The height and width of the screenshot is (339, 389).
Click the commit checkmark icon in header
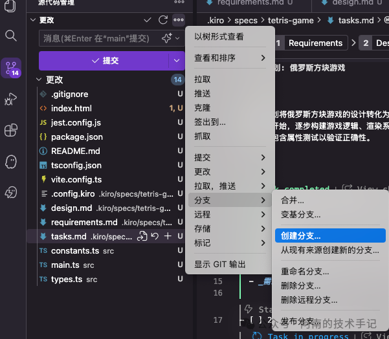148,20
